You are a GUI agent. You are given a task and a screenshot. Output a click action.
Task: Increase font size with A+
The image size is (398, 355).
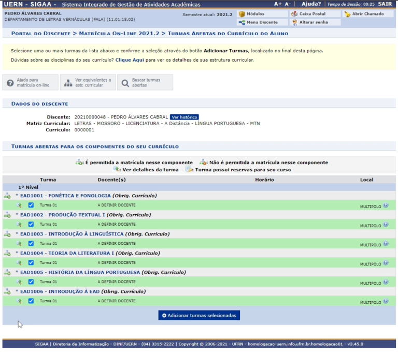tap(278, 4)
